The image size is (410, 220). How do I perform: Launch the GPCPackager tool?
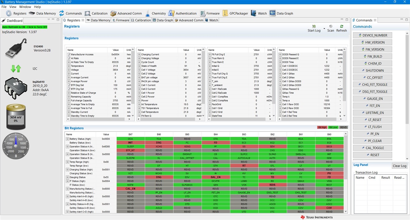click(x=235, y=13)
